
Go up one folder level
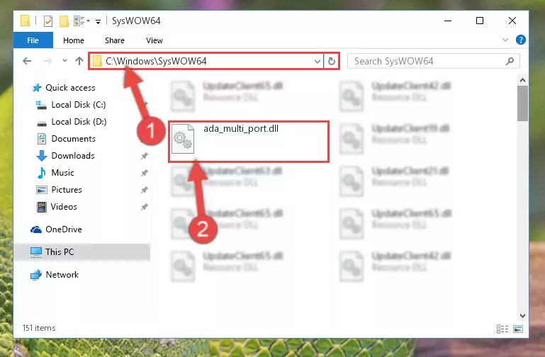pyautogui.click(x=79, y=61)
